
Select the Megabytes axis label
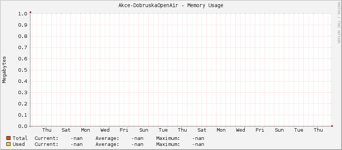[4, 70]
